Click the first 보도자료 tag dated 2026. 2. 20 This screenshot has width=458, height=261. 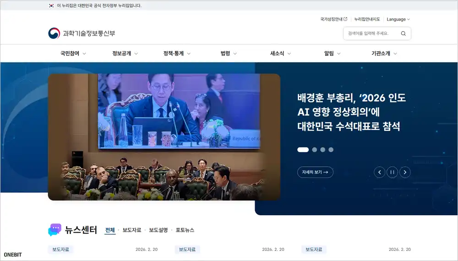point(61,250)
